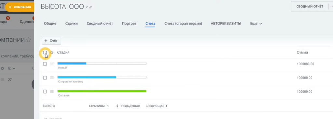Click stage progress bar of Новый invoice
Image resolution: width=333 pixels, height=119 pixels.
[102, 63]
